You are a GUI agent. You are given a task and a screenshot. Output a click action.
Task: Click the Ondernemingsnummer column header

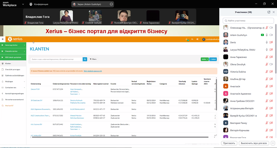point(61,84)
